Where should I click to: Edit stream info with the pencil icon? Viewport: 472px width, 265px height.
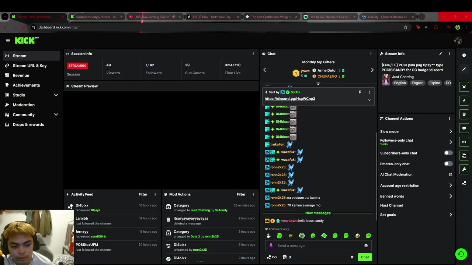(440, 54)
